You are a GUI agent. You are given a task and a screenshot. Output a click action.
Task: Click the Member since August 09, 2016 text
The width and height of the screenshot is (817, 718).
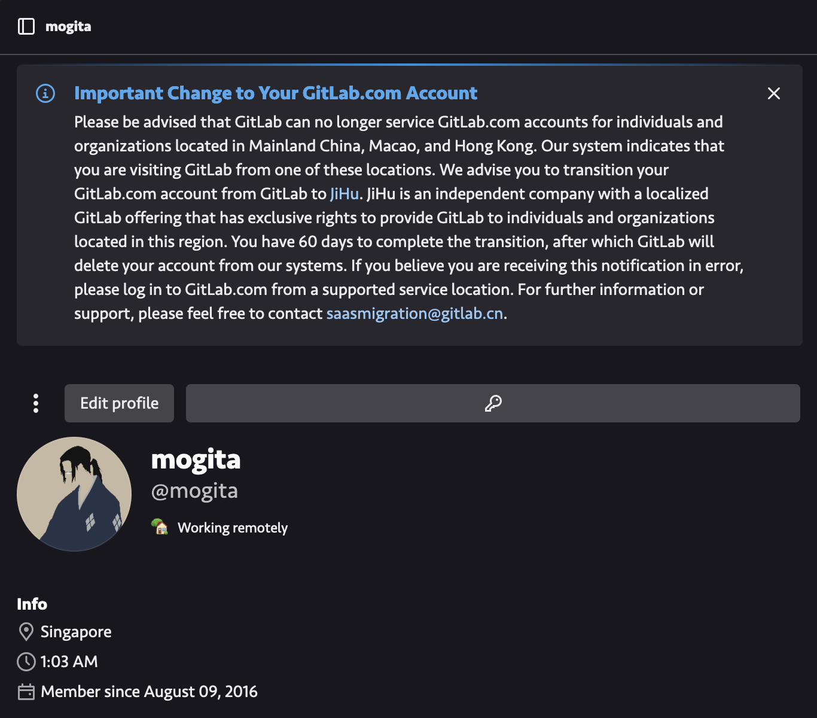click(149, 692)
